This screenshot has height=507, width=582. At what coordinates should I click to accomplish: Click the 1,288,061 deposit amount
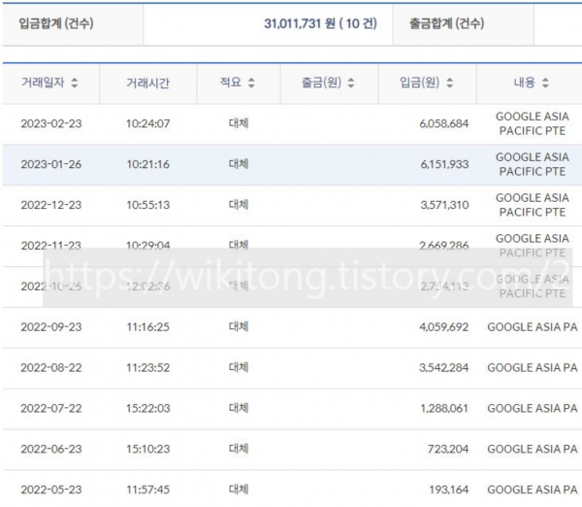click(441, 409)
